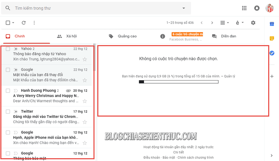The width and height of the screenshot is (279, 161).
Task: Star the Twitter new login email
Action: 85,122
